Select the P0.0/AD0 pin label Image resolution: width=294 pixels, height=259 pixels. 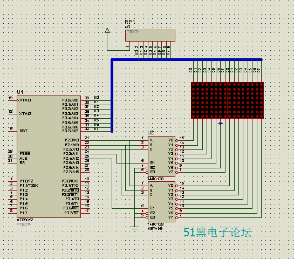[70, 100]
